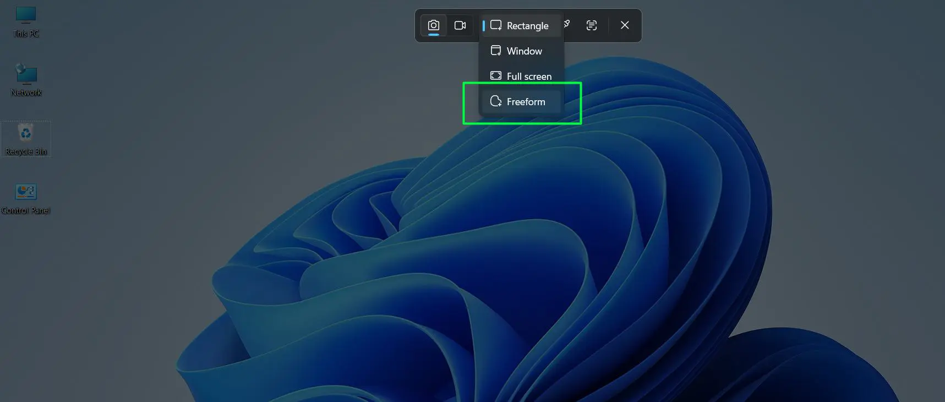The height and width of the screenshot is (402, 945).
Task: Select the Recycle Bin desktop icon
Action: point(26,139)
